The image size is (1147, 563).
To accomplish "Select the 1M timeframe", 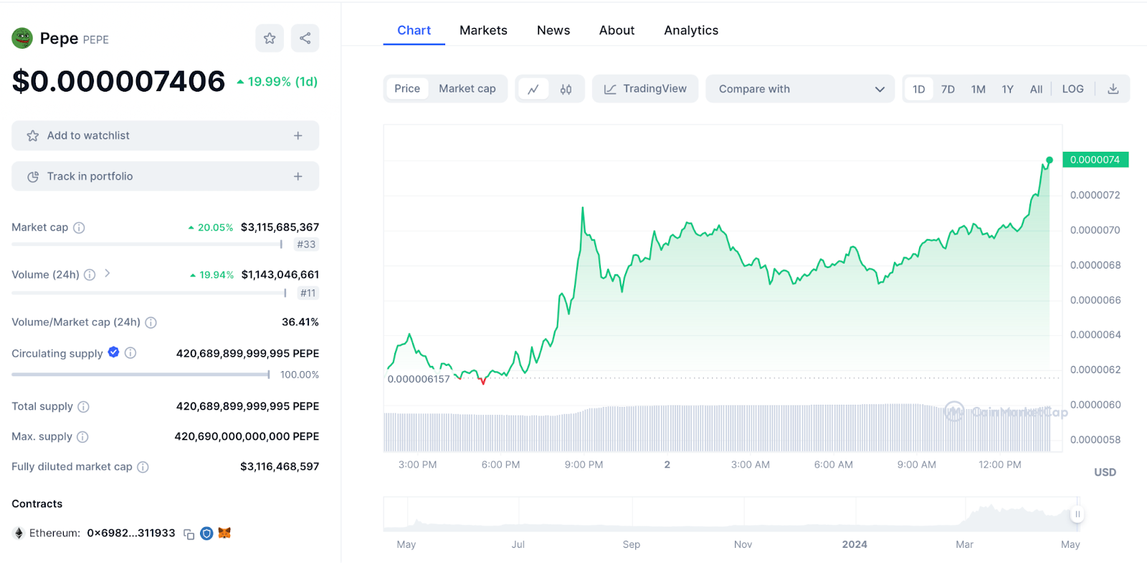I will coord(979,90).
